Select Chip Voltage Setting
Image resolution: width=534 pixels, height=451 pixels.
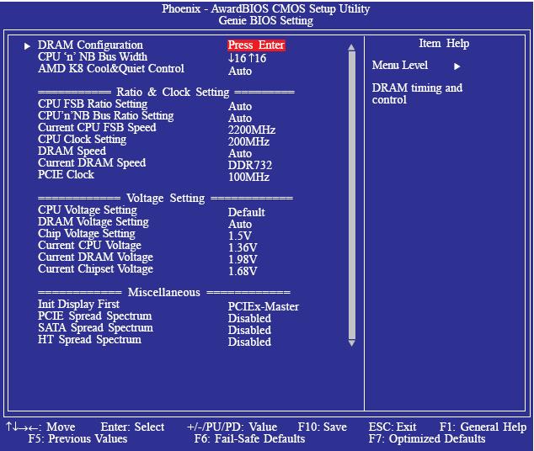tap(87, 234)
